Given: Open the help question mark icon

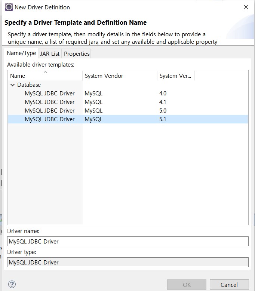Looking at the screenshot, I should tap(12, 284).
